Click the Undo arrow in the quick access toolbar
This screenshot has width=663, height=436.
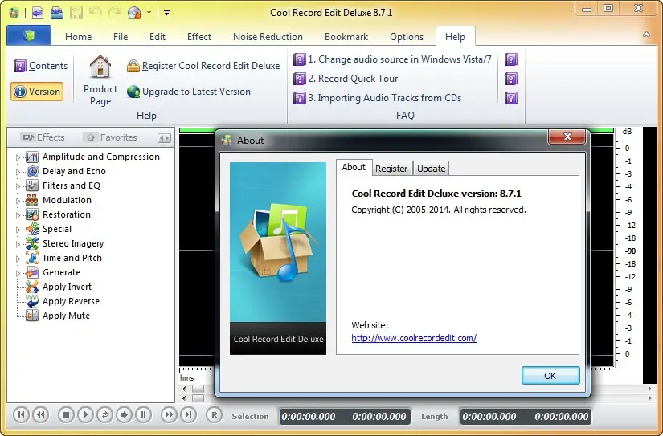(x=96, y=13)
